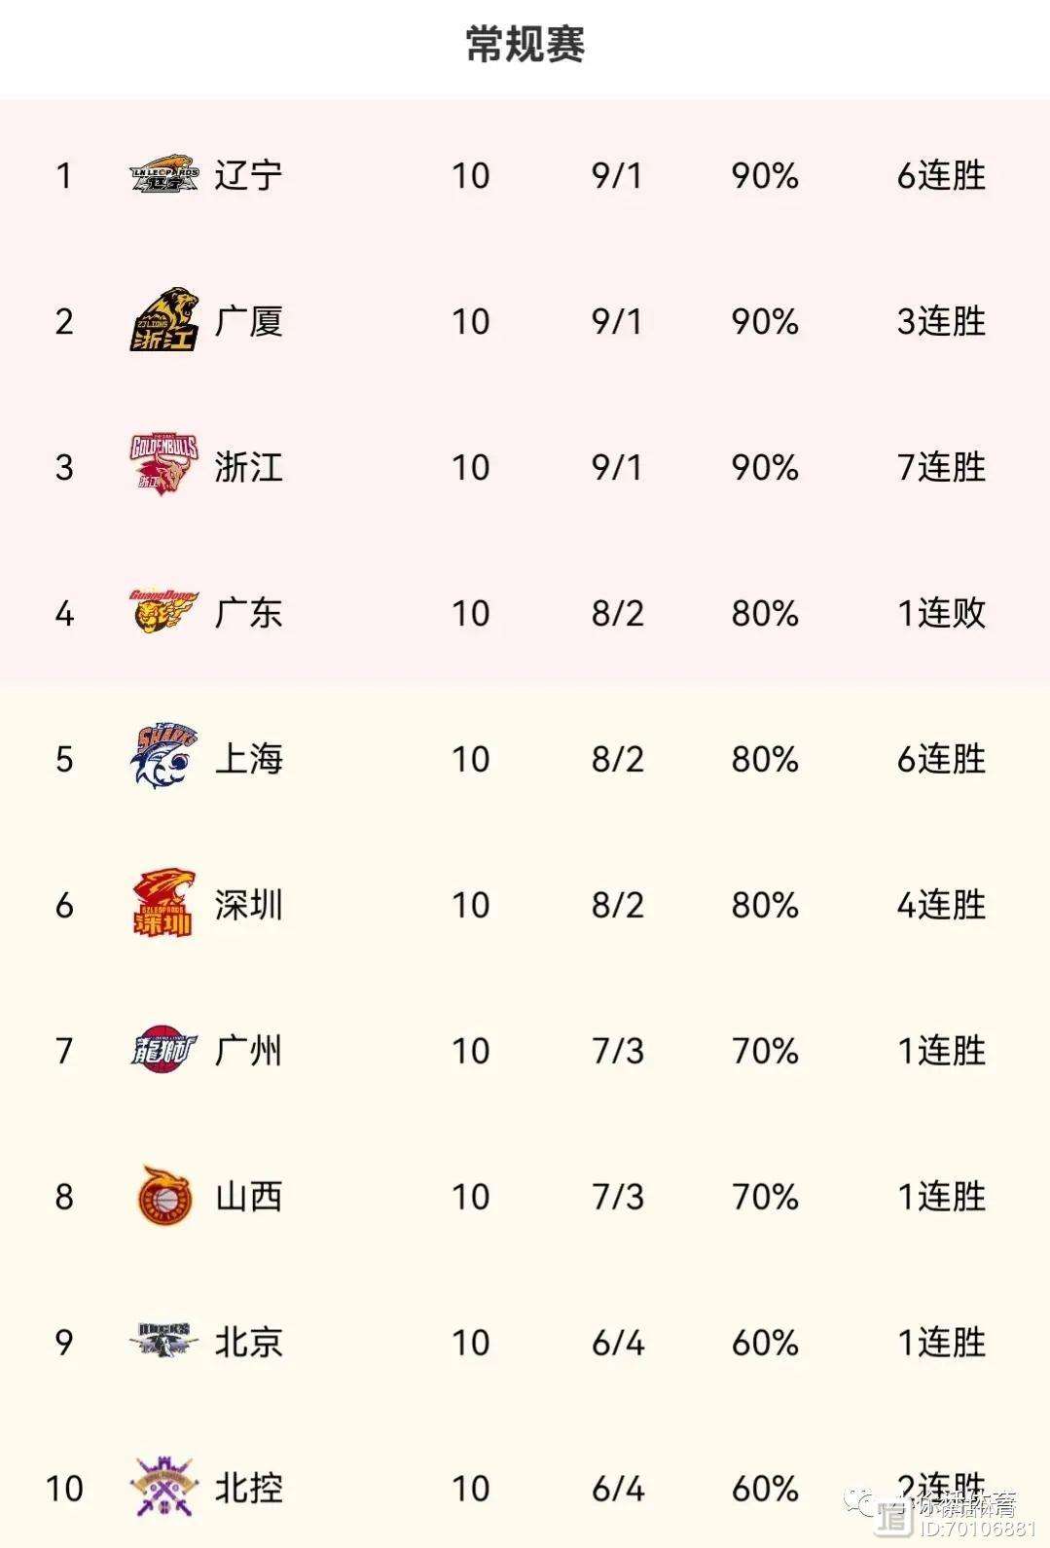Viewport: 1050px width, 1548px height.
Task: Select the 常规赛 heading tab
Action: pos(525,45)
